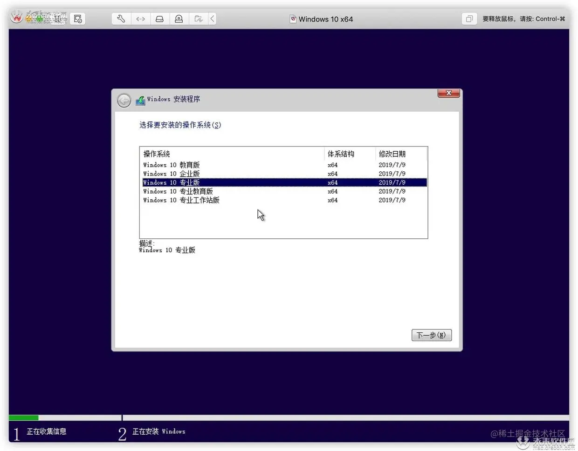Select Windows 10 专业教育版 row

tap(284, 191)
